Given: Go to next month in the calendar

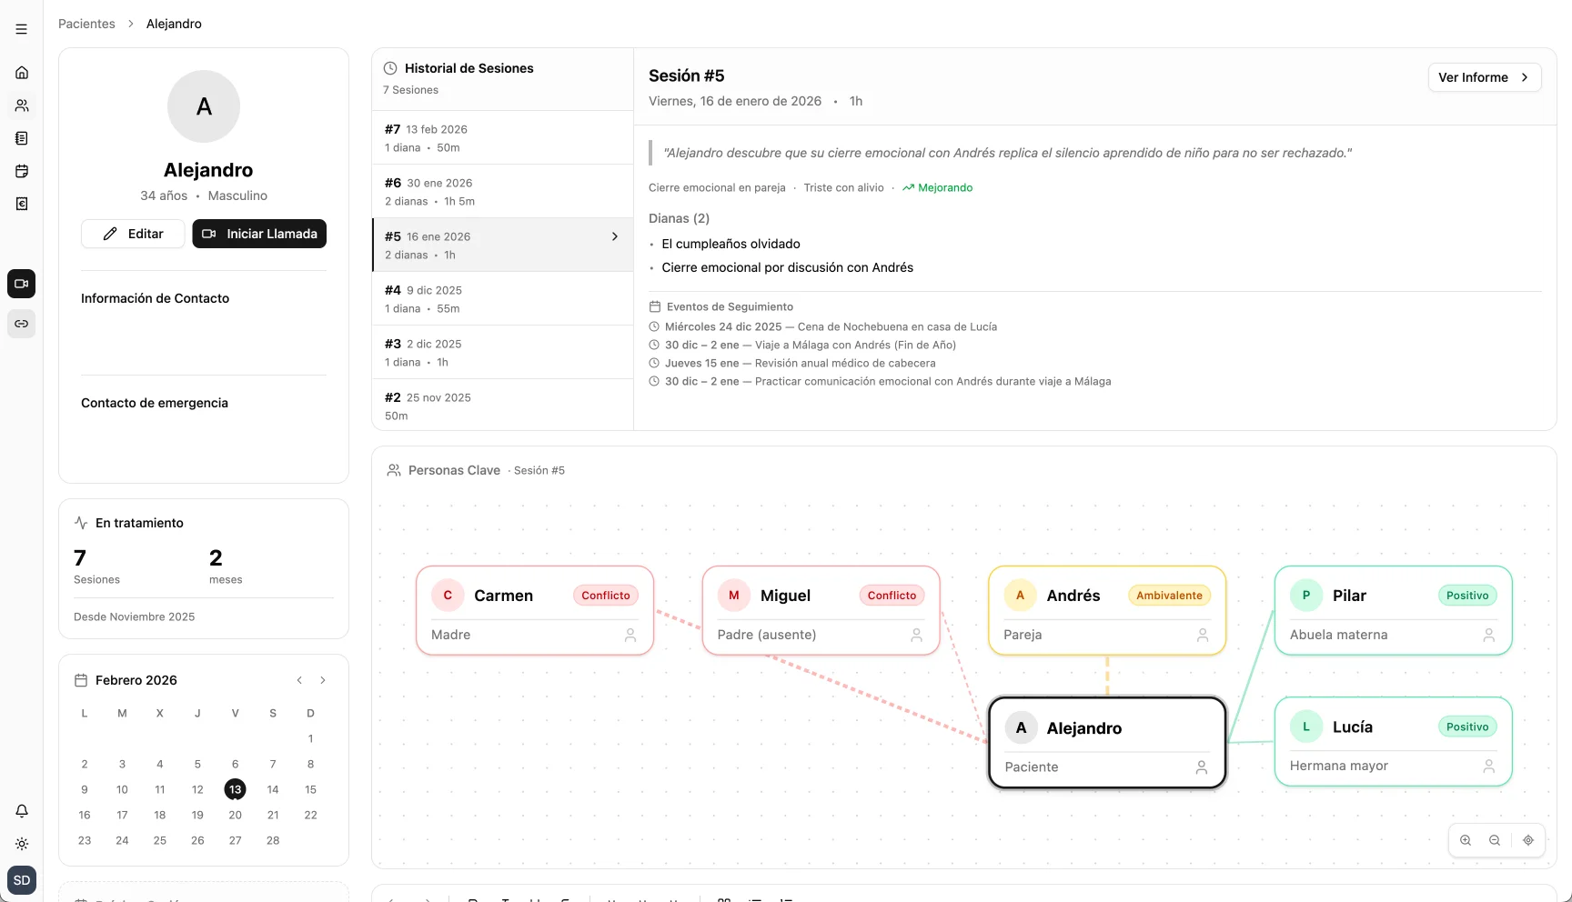Looking at the screenshot, I should click(x=323, y=679).
